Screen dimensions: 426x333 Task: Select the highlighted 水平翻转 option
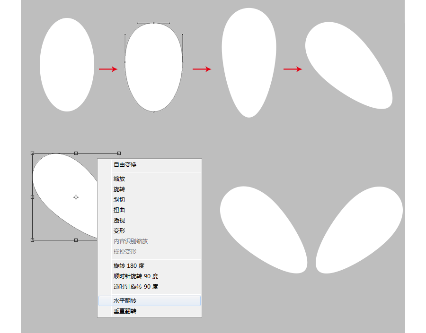[x=150, y=301]
